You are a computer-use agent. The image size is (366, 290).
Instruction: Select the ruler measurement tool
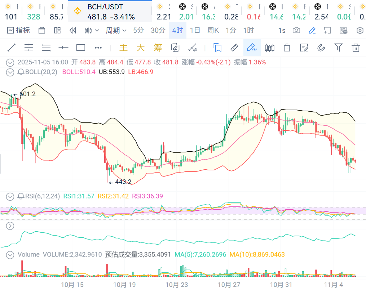(x=234, y=48)
